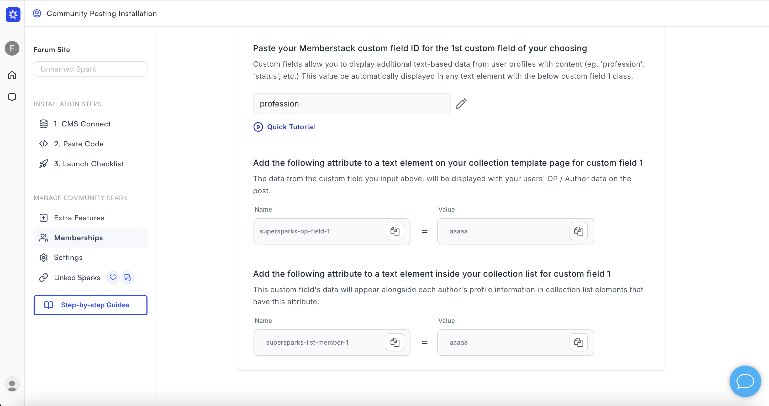769x406 pixels.
Task: Click the Unnamed Spark name field
Action: coord(91,69)
